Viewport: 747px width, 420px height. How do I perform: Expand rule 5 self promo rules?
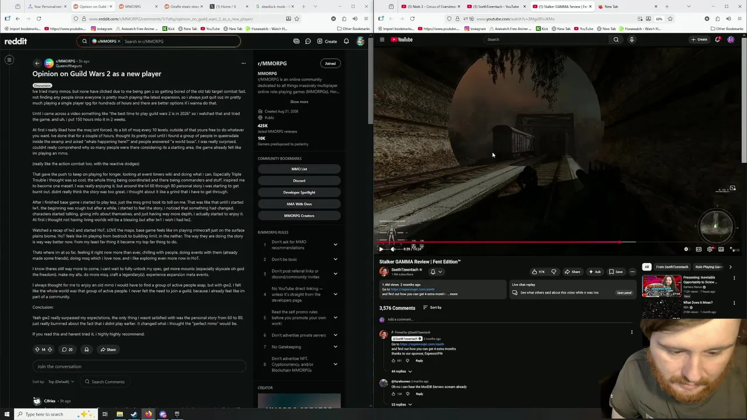pos(335,317)
